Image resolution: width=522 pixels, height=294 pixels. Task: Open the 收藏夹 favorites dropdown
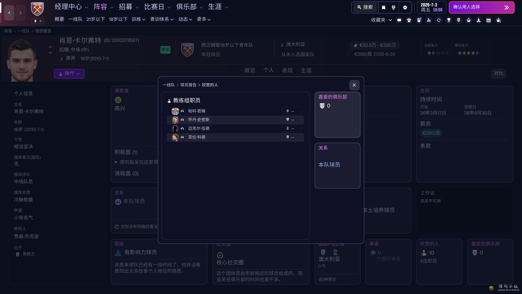click(x=381, y=20)
